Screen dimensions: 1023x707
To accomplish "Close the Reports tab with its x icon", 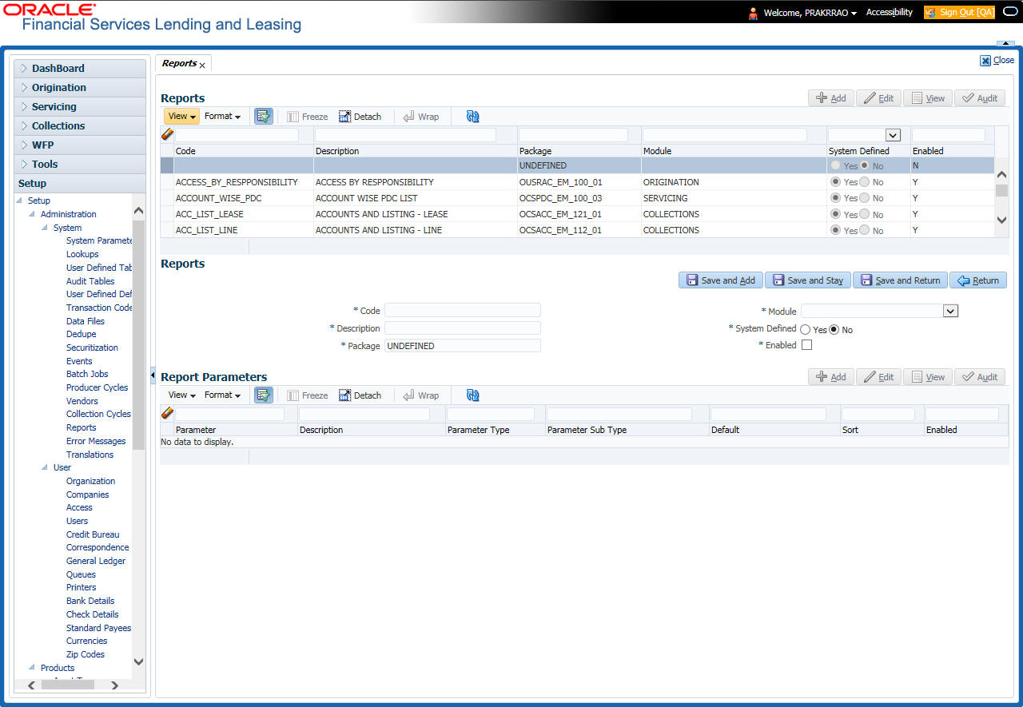I will [x=202, y=65].
